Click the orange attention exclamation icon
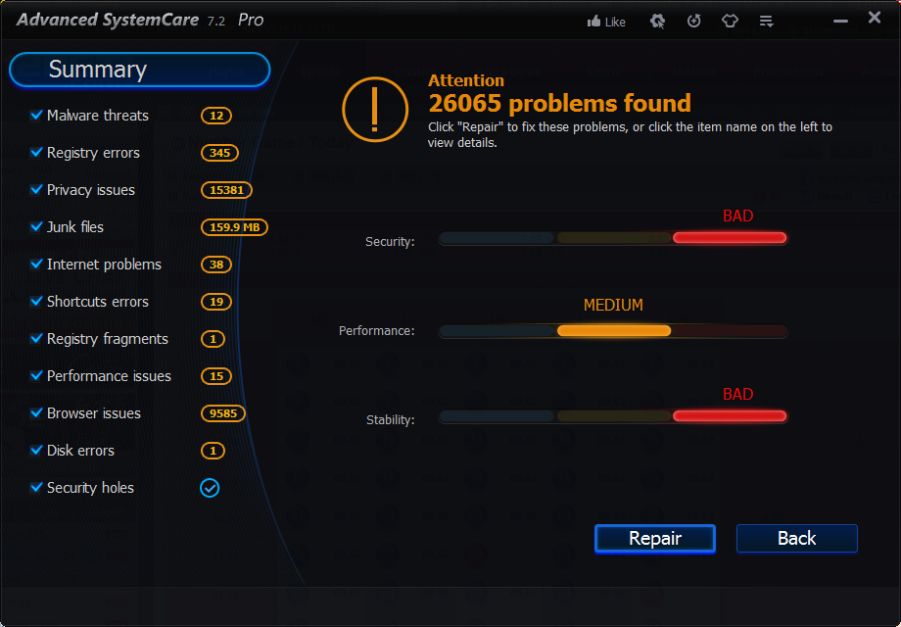 click(375, 109)
